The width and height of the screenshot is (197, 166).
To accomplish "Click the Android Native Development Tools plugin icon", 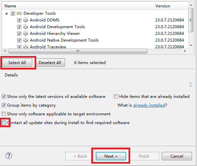I will [x=26, y=40].
